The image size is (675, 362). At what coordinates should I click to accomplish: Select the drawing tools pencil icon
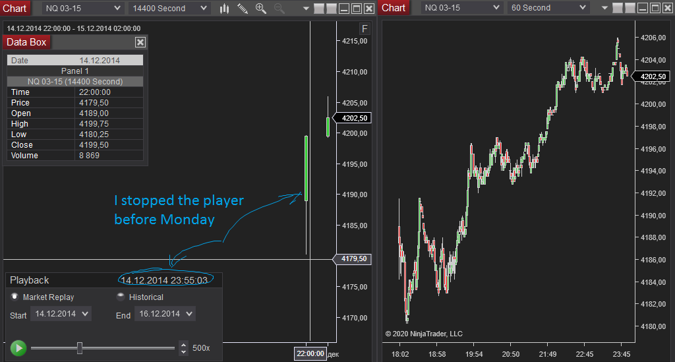coord(243,8)
